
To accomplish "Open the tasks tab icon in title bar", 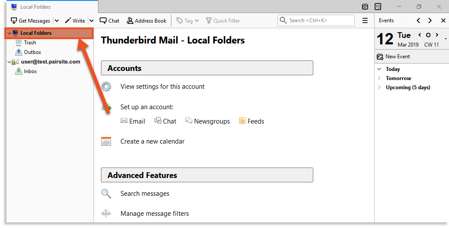I will point(378,7).
